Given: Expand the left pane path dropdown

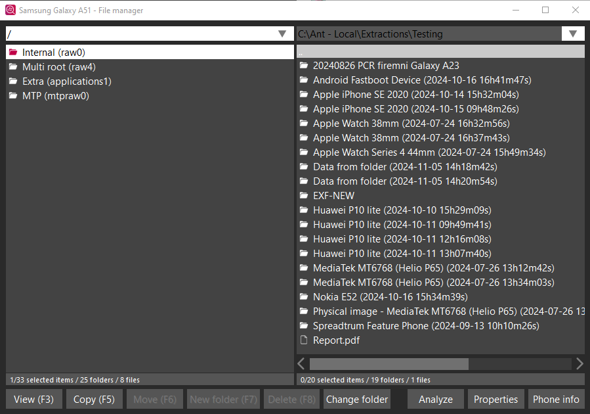Looking at the screenshot, I should click(282, 34).
